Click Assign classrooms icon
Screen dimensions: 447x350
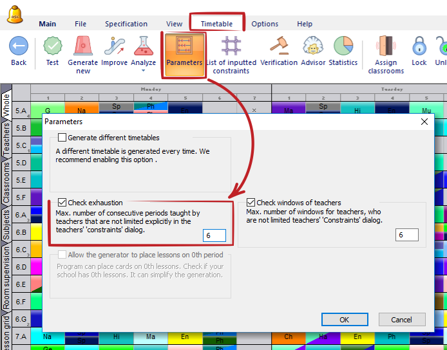pyautogui.click(x=386, y=46)
